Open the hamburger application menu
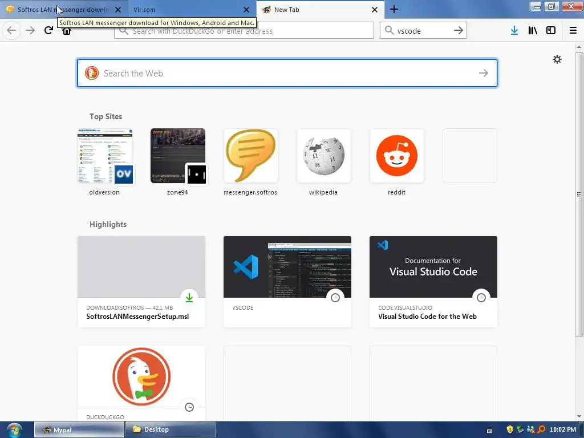This screenshot has height=438, width=584. (x=573, y=31)
